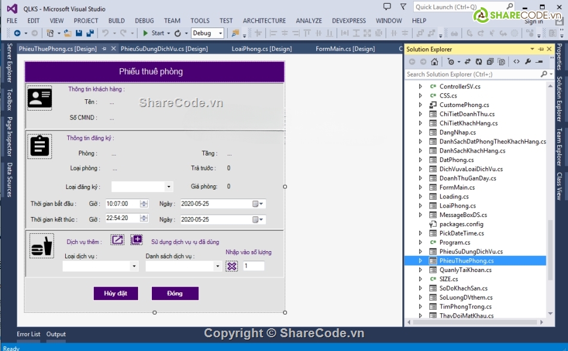Screen dimensions: 568x351
Task: Click the quantity input field showing 1
Action: pos(254,266)
